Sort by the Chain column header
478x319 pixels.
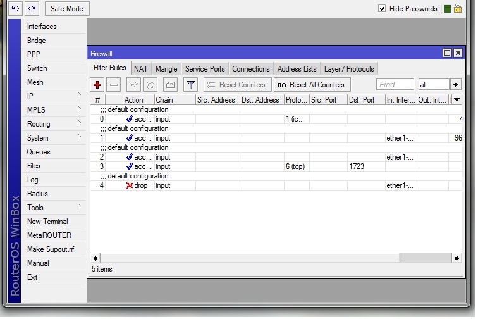175,100
